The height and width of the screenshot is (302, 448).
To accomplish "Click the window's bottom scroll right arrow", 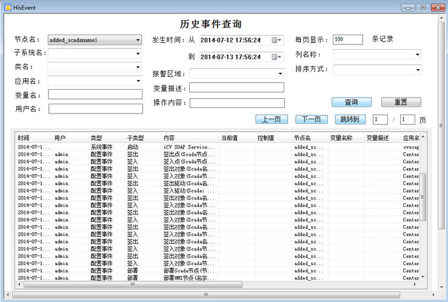I will (x=433, y=295).
